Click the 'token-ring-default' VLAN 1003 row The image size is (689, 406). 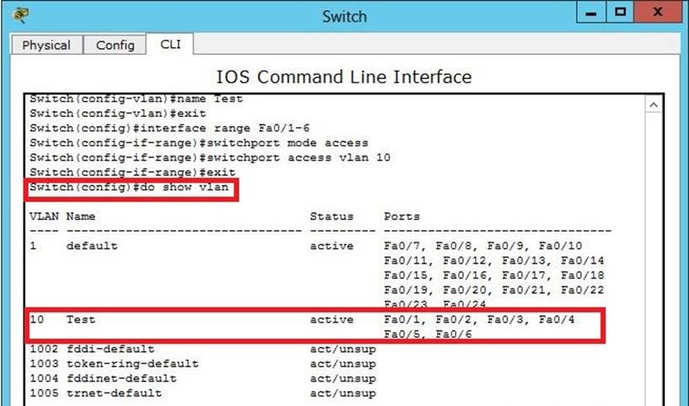click(202, 364)
